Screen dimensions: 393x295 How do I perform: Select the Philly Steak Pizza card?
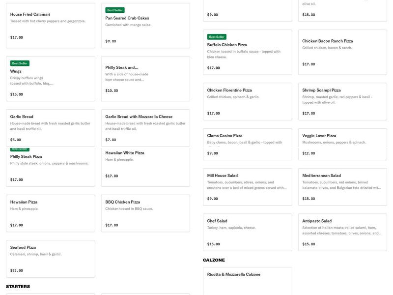click(50, 168)
